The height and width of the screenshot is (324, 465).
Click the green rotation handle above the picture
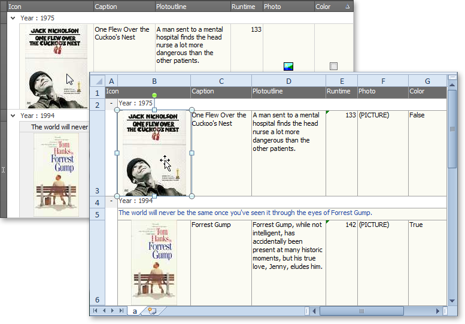(x=154, y=95)
